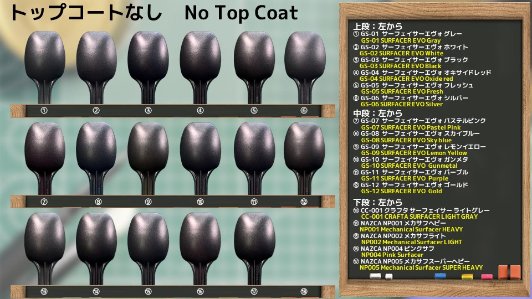
Task: Click the yellow chalk on the chalkboard tray
Action: pos(467,277)
